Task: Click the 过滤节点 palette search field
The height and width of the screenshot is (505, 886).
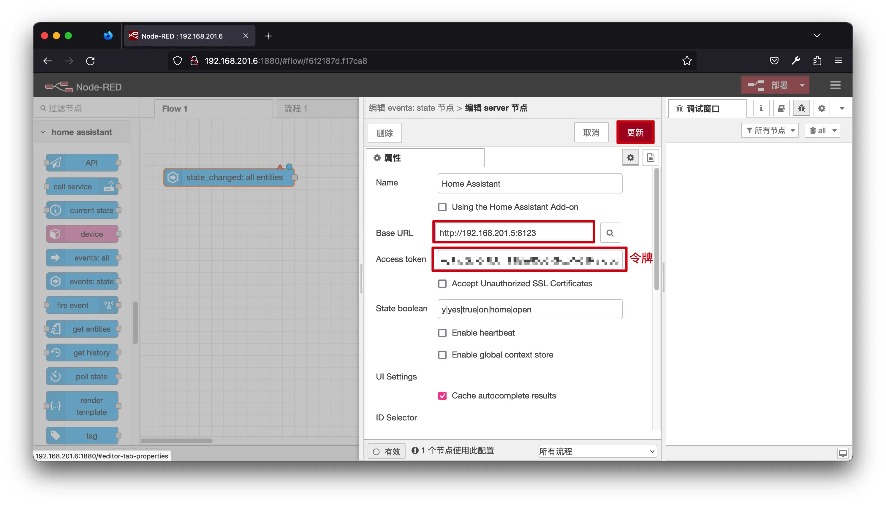Action: pos(87,108)
